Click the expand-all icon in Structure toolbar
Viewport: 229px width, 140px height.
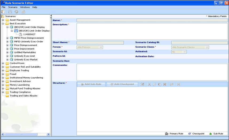pos(179,84)
